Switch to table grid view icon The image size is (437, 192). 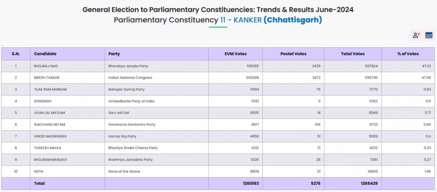point(428,35)
